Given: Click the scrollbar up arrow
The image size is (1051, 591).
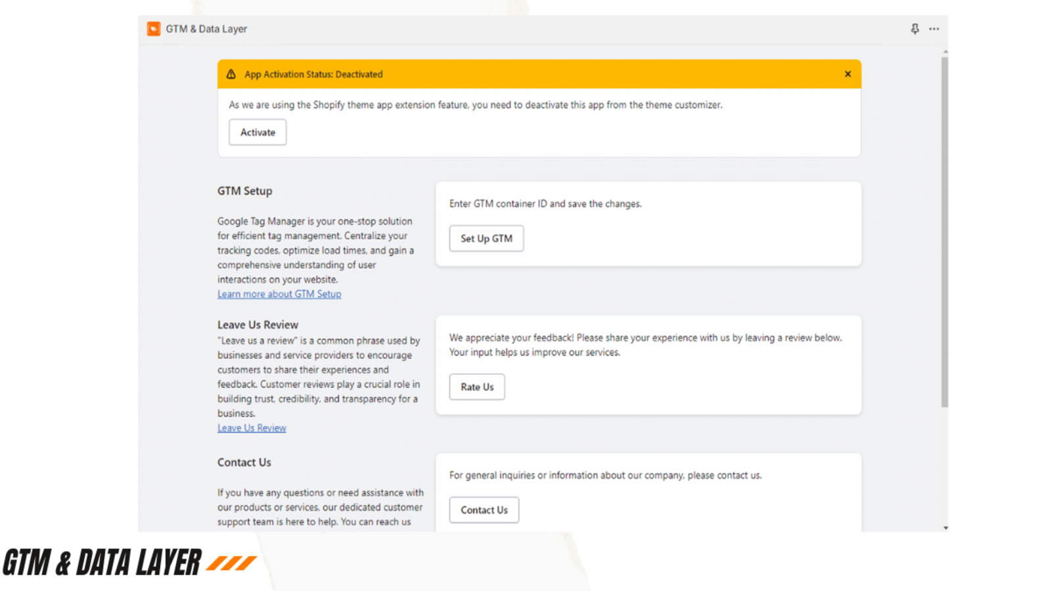Looking at the screenshot, I should (945, 51).
